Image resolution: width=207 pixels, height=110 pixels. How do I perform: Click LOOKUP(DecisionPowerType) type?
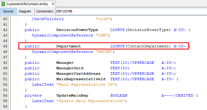pyautogui.click(x=140, y=30)
